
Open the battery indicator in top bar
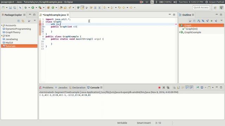tap(166, 2)
